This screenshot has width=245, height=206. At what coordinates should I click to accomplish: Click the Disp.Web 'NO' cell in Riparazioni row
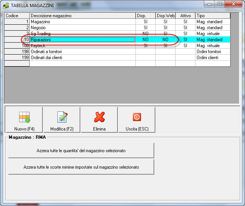coord(165,40)
